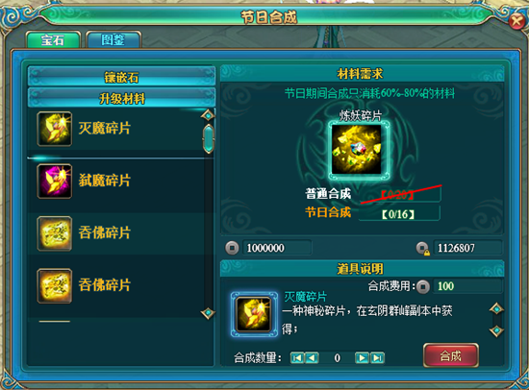This screenshot has width=529, height=390.
Task: Click the description panel scroll-up arrow
Action: 496,308
